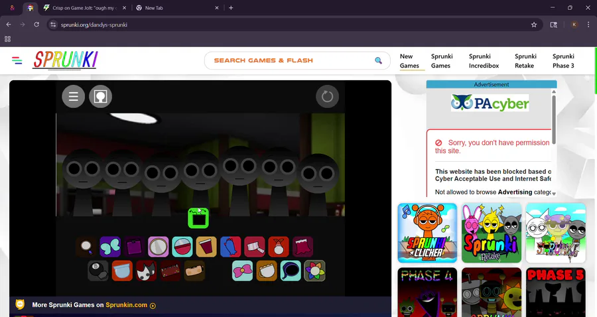Image resolution: width=597 pixels, height=317 pixels.
Task: Open the Sprunki Incredibox nav item
Action: click(484, 61)
